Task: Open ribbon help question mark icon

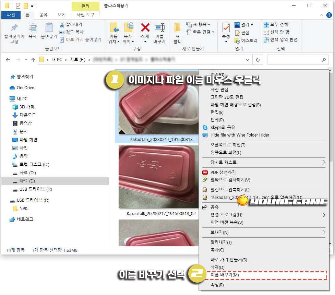Action: pos(329,15)
